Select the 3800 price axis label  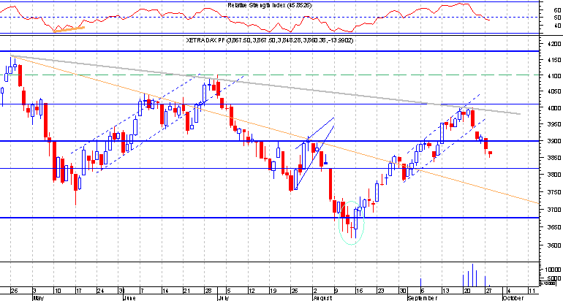point(554,175)
